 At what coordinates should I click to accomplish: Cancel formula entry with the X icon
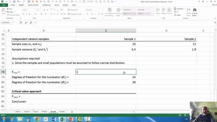coord(21,23)
